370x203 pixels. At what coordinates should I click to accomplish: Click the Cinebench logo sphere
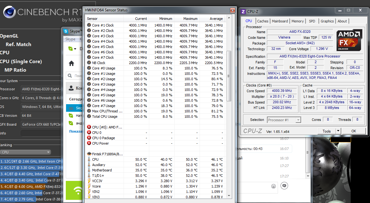[x=9, y=12]
